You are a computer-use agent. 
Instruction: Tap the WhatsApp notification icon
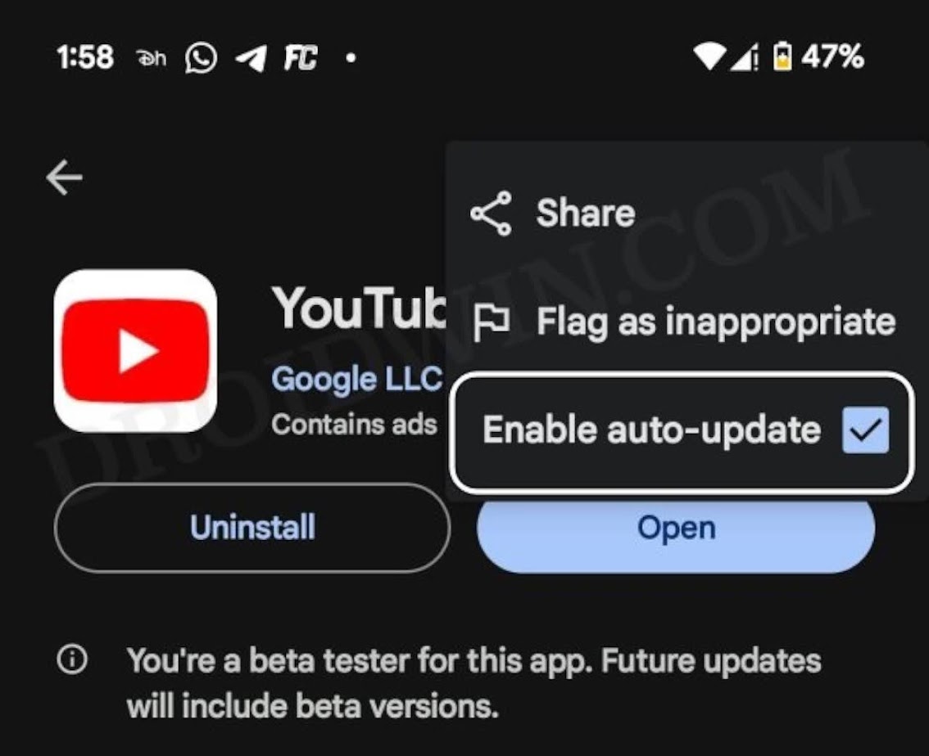(x=201, y=58)
